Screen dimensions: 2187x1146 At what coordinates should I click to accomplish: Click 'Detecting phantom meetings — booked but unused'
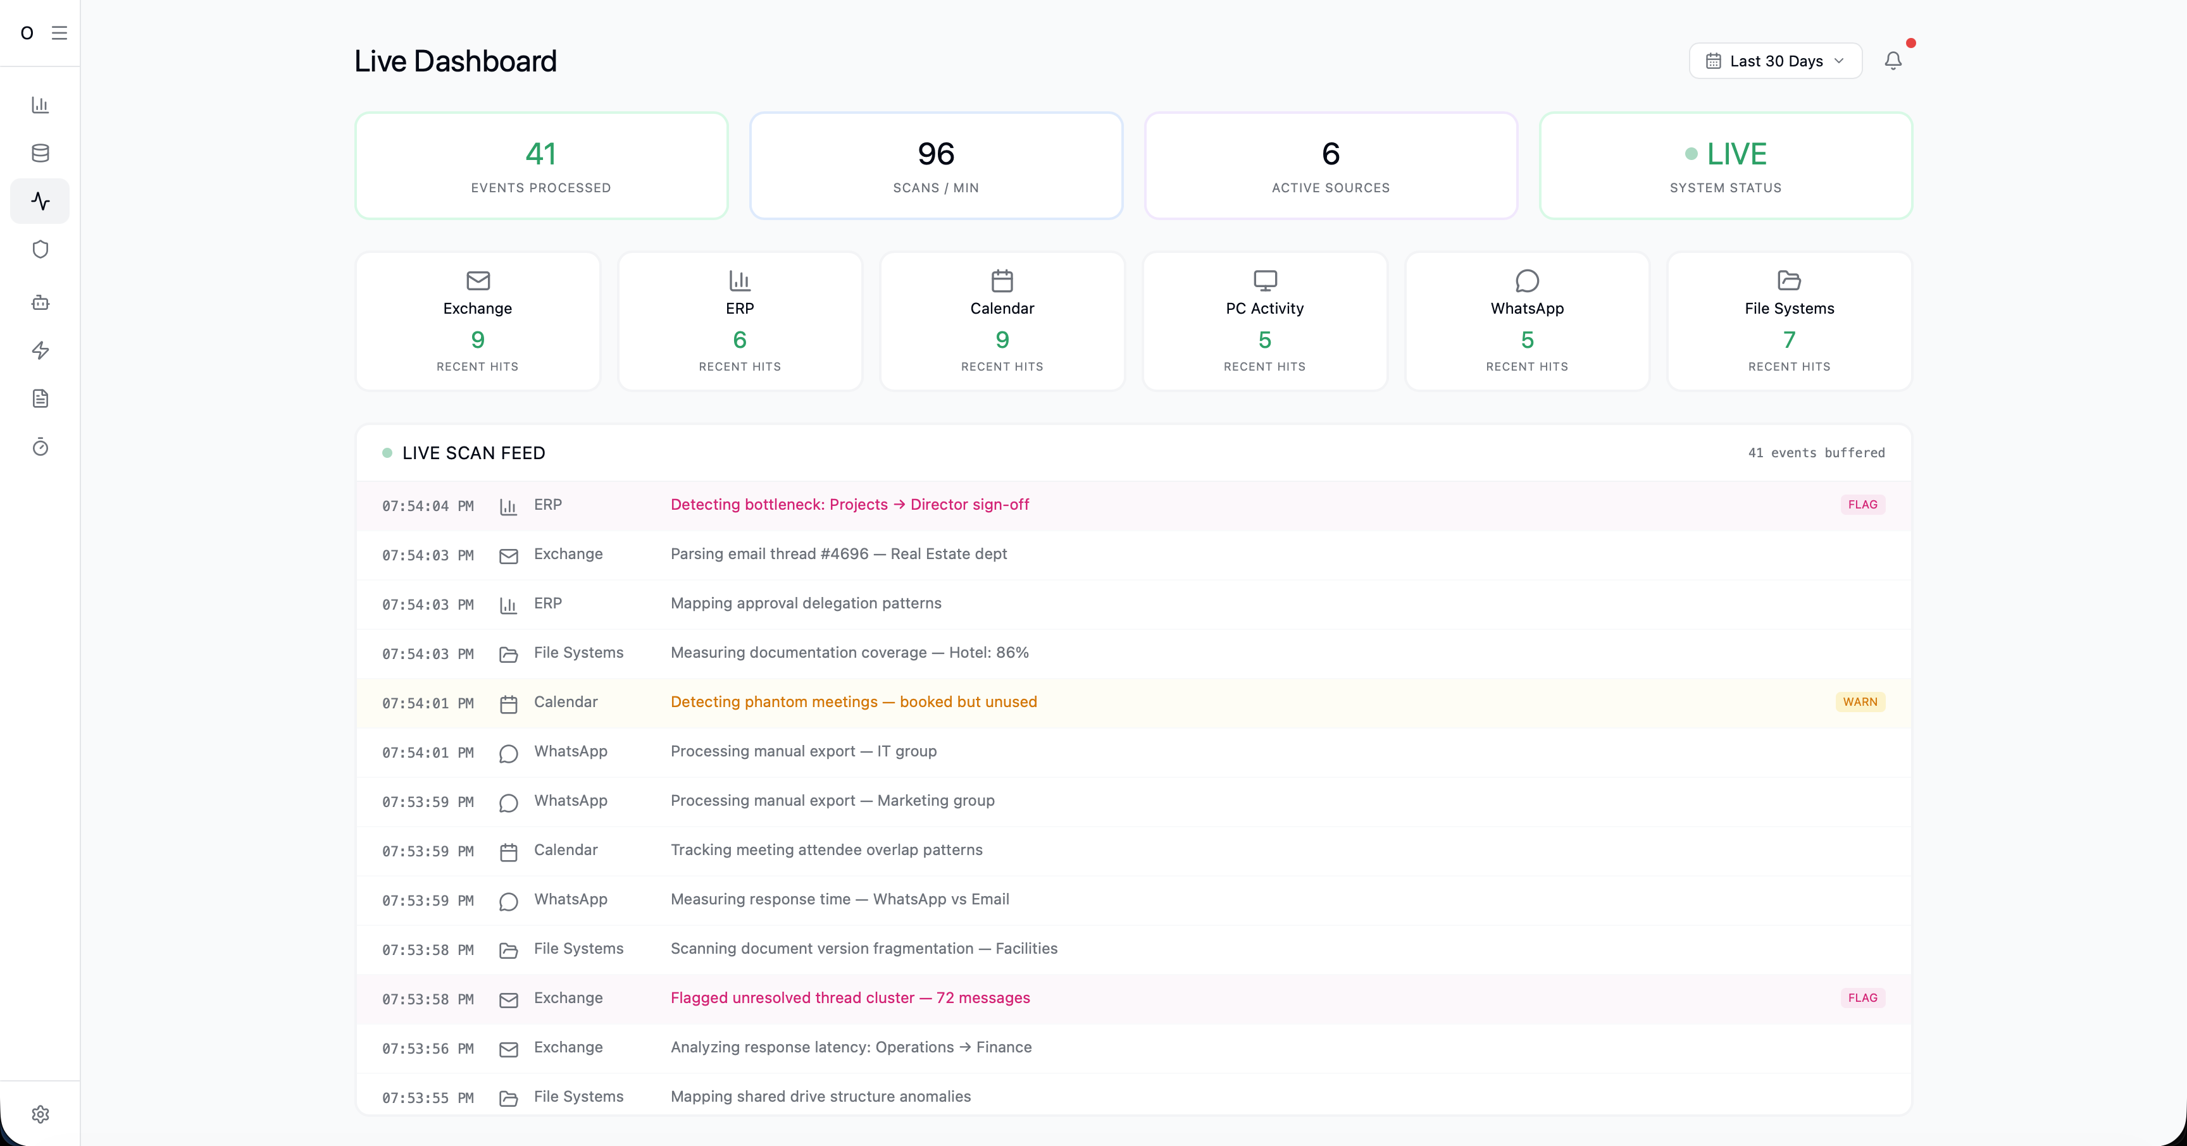pyautogui.click(x=853, y=701)
